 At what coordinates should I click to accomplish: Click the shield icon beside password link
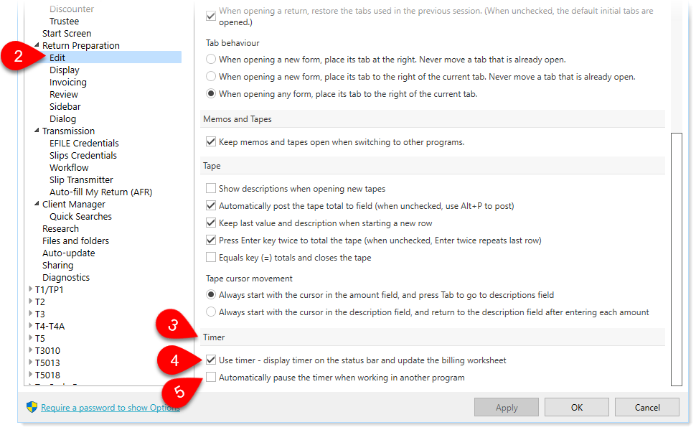[x=32, y=407]
